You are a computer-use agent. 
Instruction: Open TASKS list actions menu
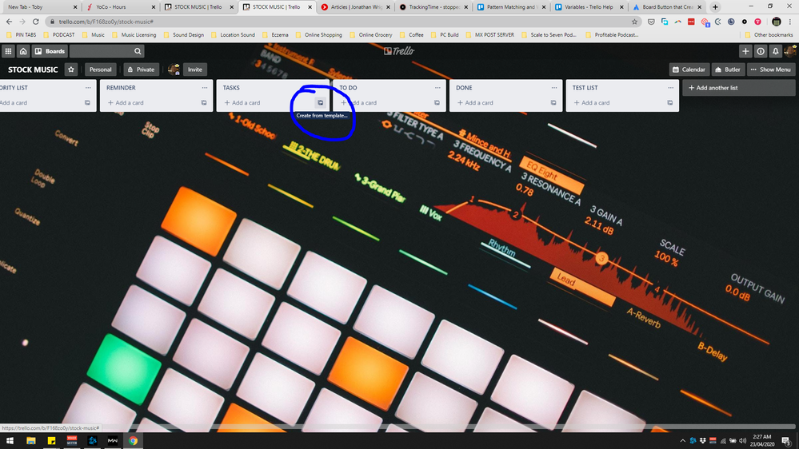(x=321, y=88)
